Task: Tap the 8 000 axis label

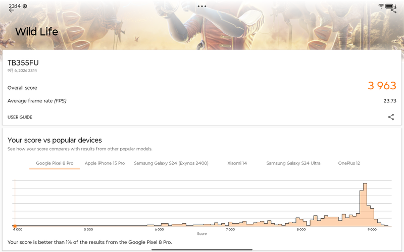Action: tap(301, 229)
